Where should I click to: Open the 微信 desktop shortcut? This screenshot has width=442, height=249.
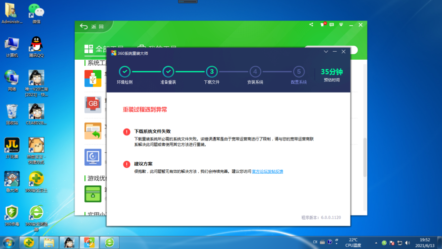click(x=36, y=13)
